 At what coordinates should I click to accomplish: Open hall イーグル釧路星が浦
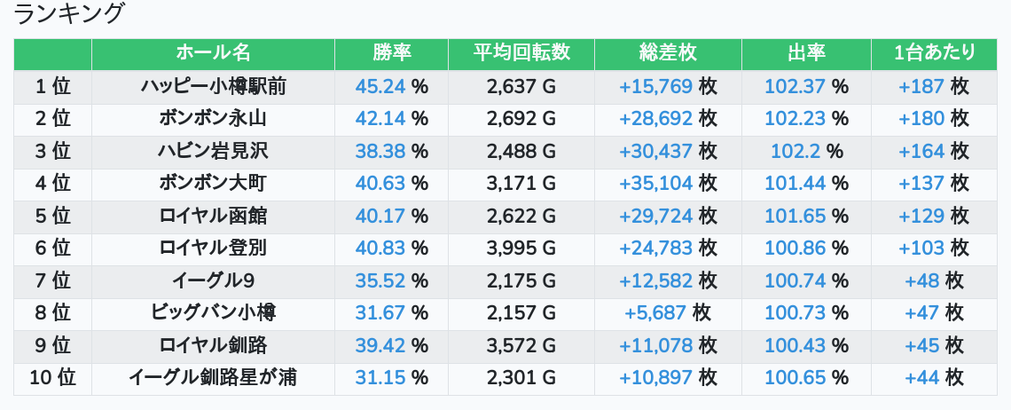213,378
